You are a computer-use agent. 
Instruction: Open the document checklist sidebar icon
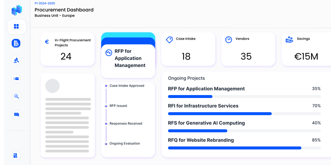pos(16,43)
